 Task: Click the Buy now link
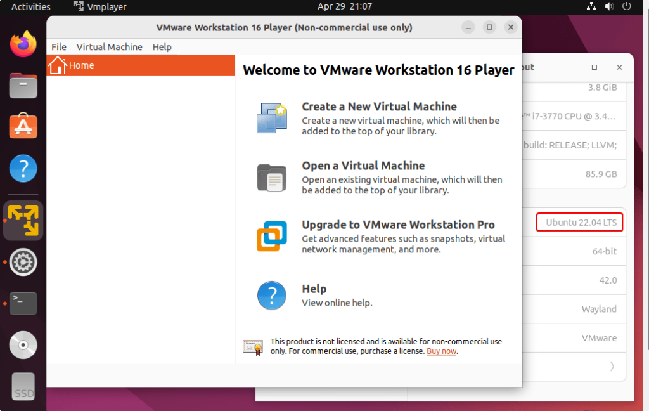click(441, 351)
